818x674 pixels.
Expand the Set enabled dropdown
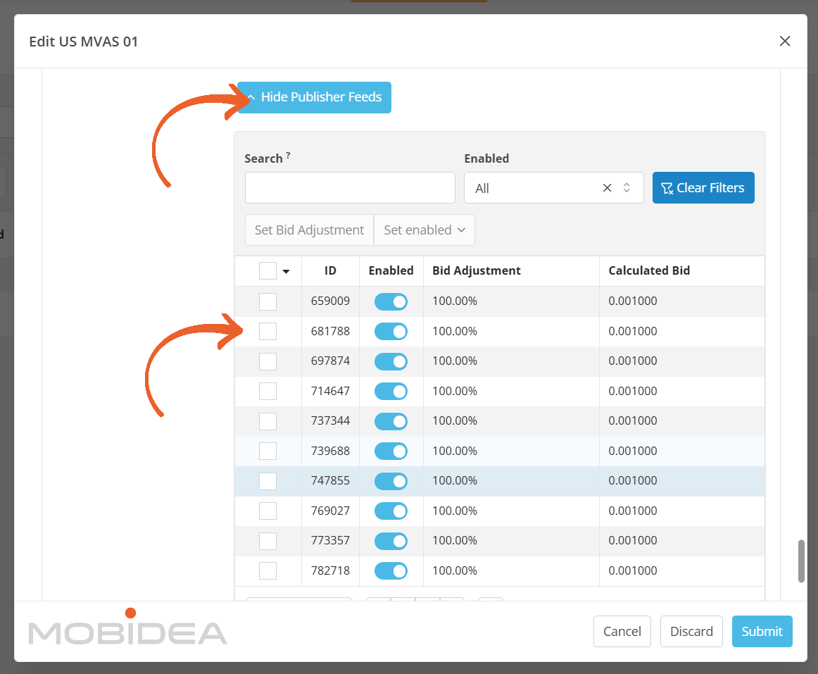coord(424,230)
